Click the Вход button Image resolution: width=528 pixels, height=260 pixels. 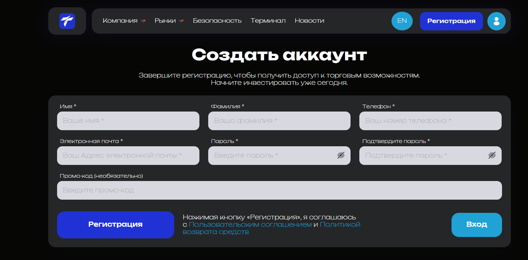click(x=477, y=225)
